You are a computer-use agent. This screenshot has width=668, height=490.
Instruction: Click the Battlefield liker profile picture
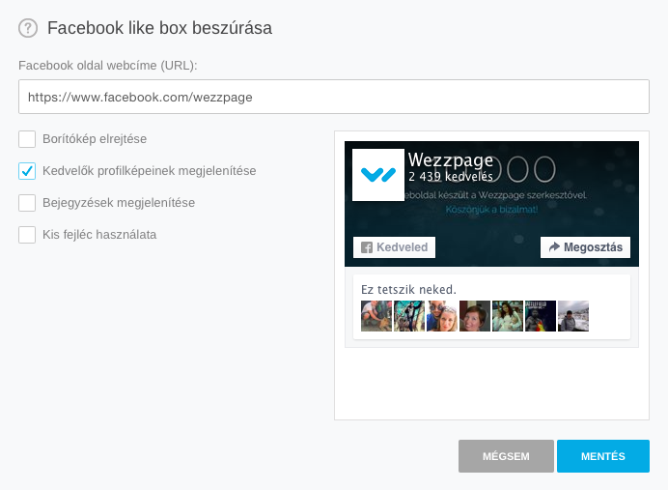tap(541, 316)
